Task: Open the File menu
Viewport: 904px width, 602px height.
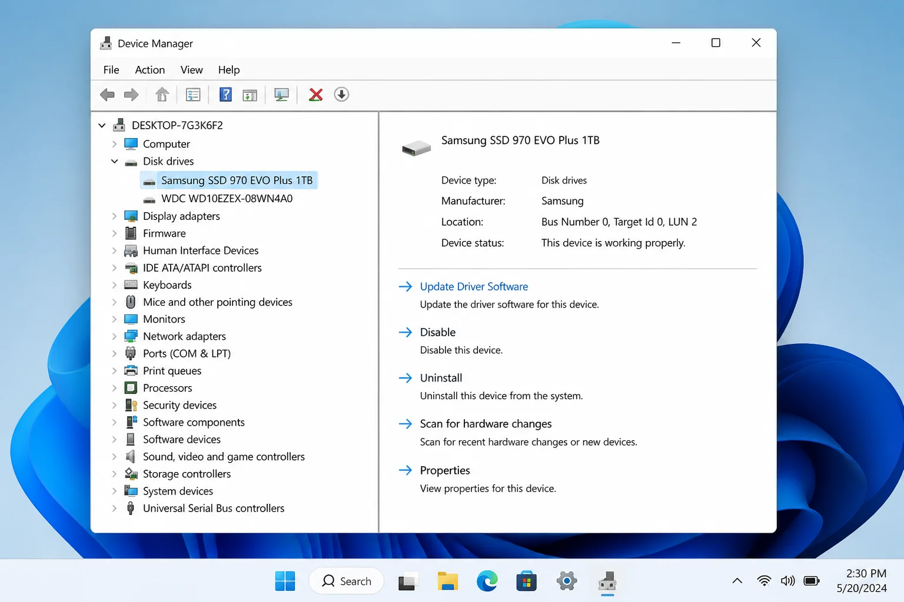Action: coord(111,70)
